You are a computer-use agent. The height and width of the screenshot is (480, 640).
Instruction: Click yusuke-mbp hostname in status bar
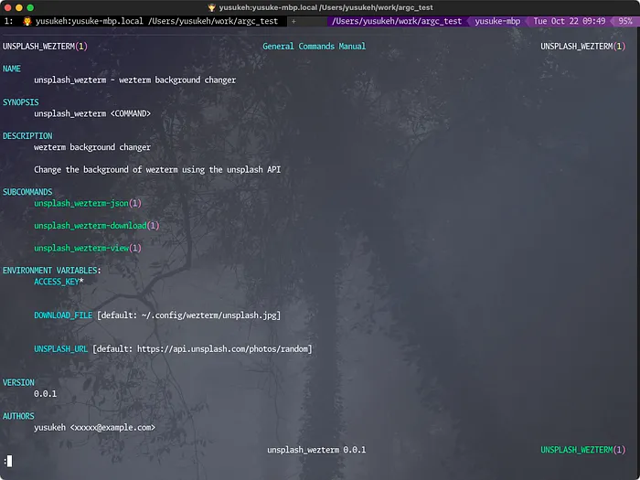point(497,21)
